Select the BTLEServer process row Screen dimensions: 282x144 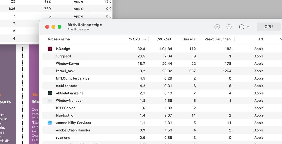(162, 108)
